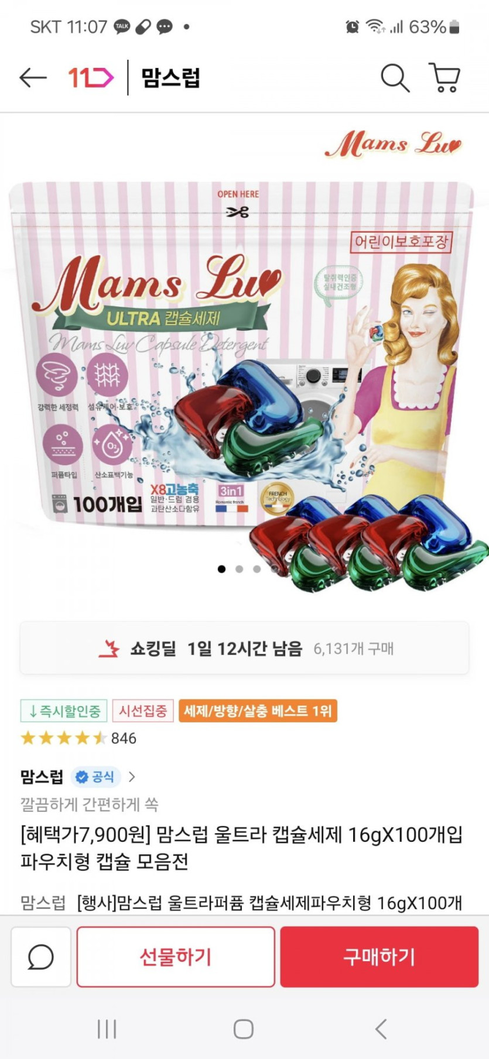
Task: Select third image carousel dot
Action: pyautogui.click(x=257, y=568)
